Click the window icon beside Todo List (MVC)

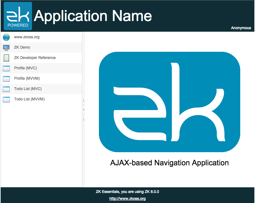pos(6,89)
